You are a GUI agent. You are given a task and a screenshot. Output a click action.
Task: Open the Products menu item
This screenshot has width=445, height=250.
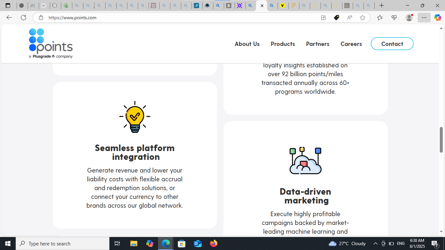[x=283, y=44]
